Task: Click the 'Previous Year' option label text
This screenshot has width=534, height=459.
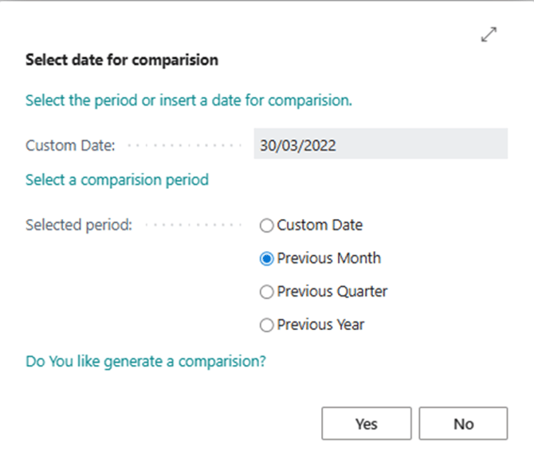Action: pos(320,325)
